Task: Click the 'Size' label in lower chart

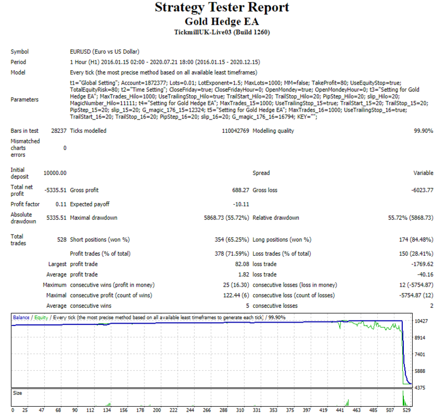Action: (17, 393)
